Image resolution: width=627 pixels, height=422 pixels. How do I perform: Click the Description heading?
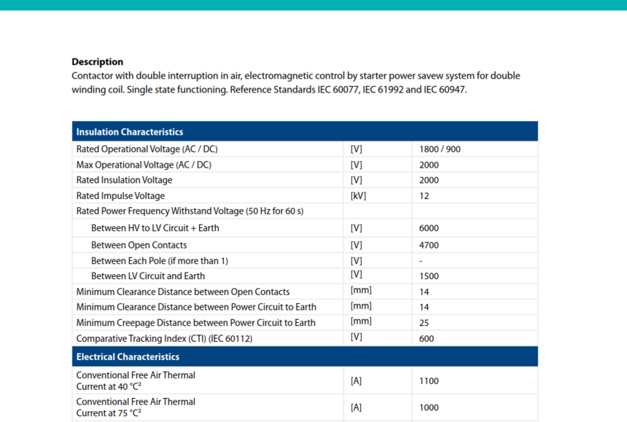[97, 62]
